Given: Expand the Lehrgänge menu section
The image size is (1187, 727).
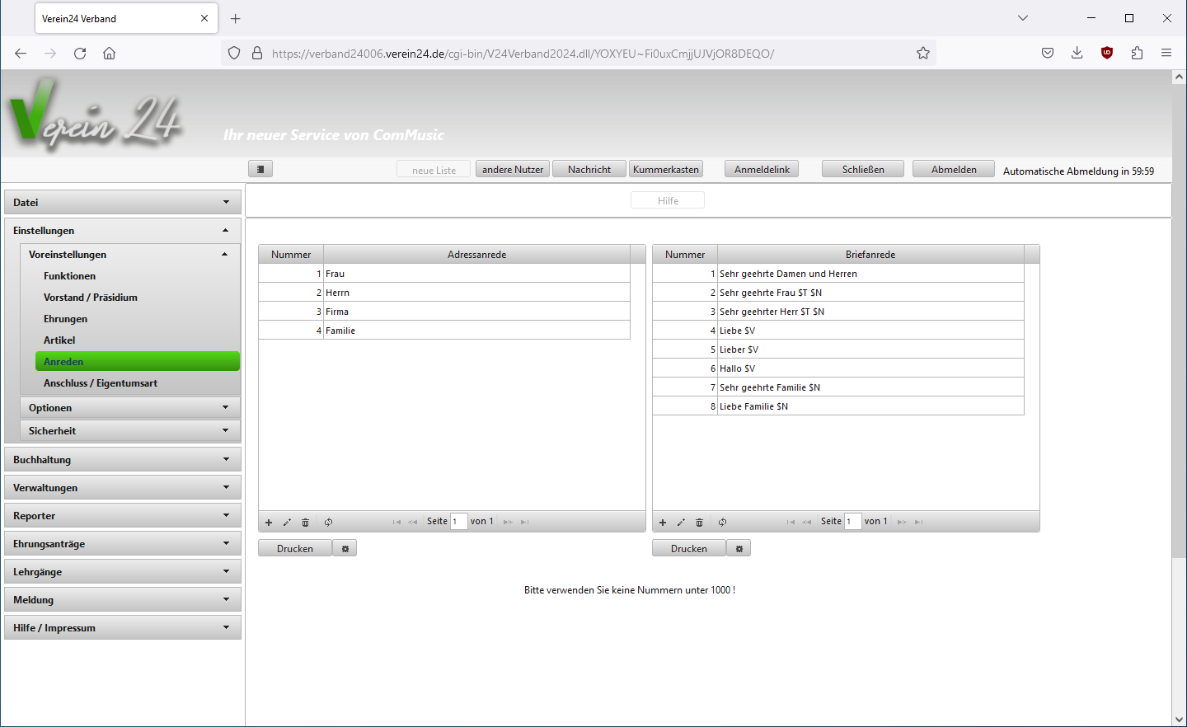Looking at the screenshot, I should (x=123, y=572).
